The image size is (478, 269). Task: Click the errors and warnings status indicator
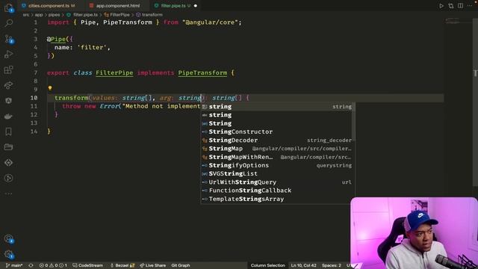coord(53,265)
